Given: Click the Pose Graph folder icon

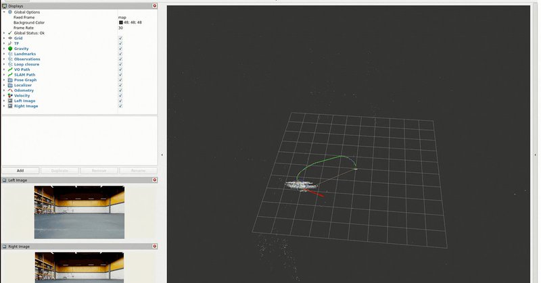Looking at the screenshot, I should pyautogui.click(x=10, y=80).
